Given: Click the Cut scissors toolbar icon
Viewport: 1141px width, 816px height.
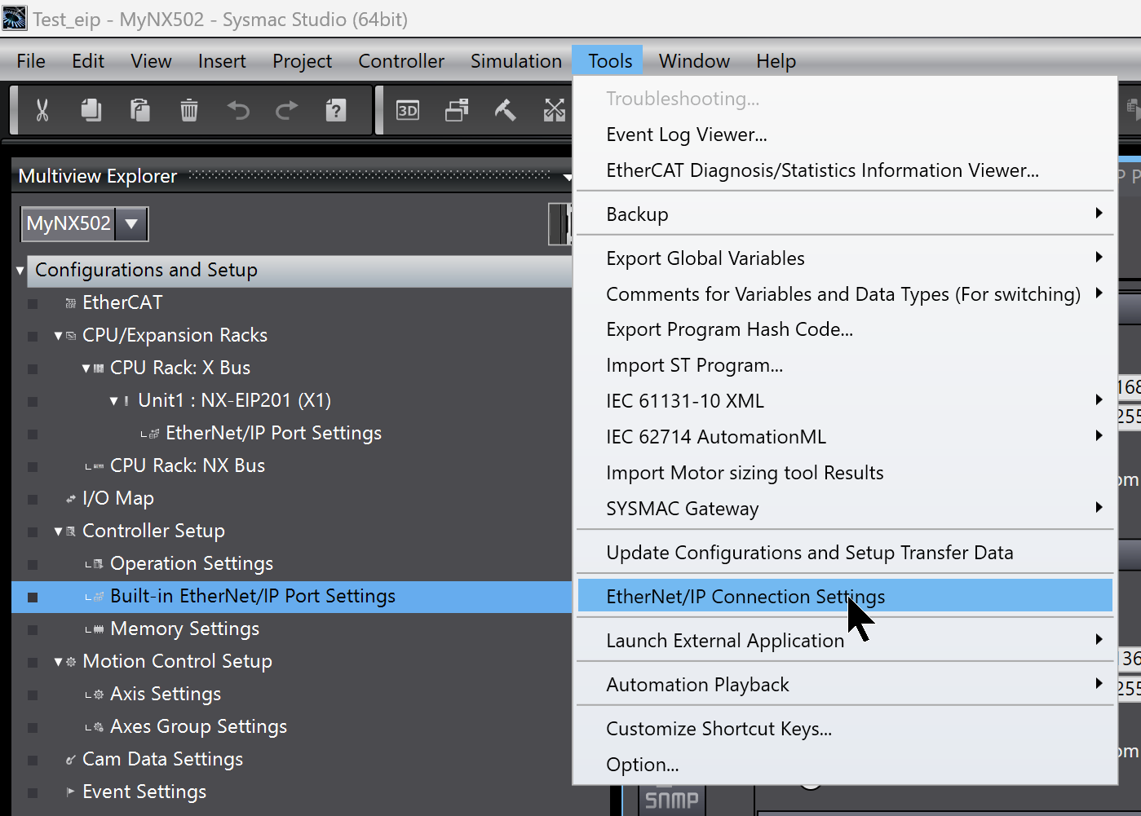Looking at the screenshot, I should pyautogui.click(x=42, y=110).
